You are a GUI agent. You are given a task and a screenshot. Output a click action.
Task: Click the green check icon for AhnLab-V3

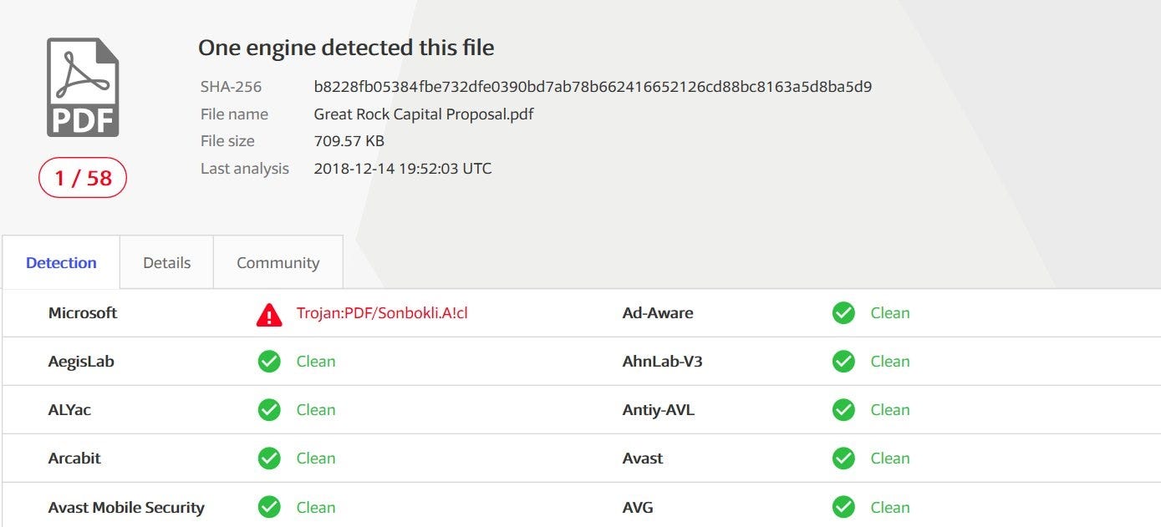tap(843, 362)
